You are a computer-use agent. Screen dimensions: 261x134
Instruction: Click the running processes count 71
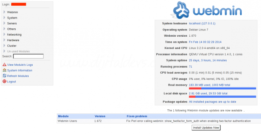[190, 66]
